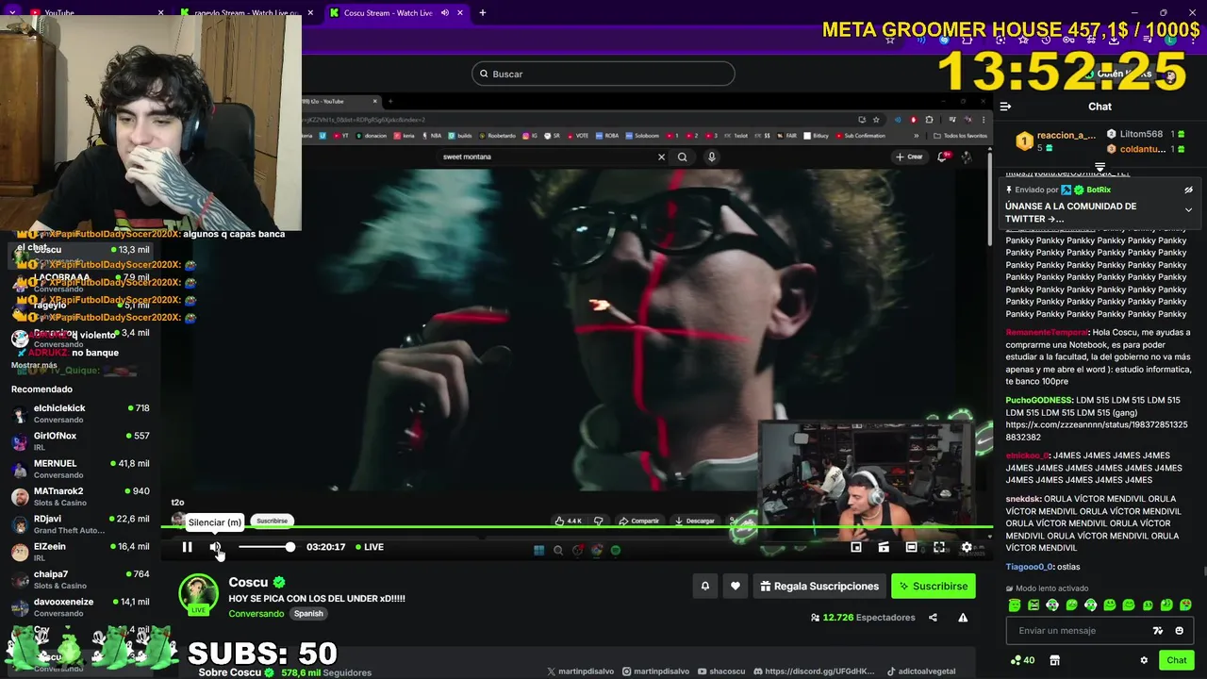Open the channel store icon in chat
This screenshot has height=679, width=1207.
pos(1054,660)
